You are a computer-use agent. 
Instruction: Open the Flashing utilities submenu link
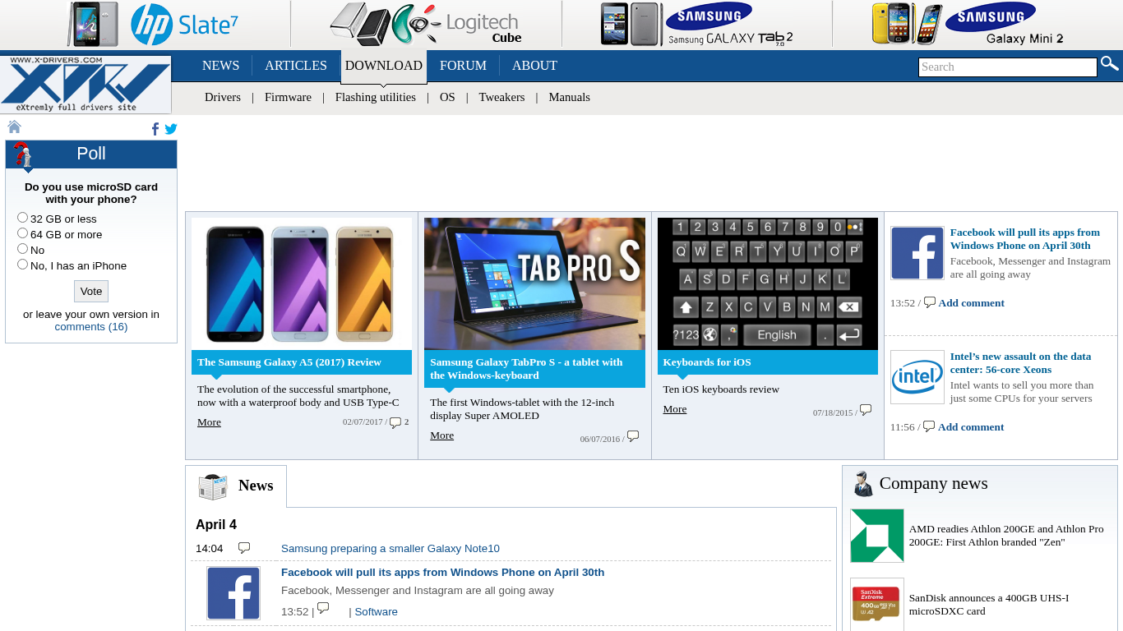point(376,97)
